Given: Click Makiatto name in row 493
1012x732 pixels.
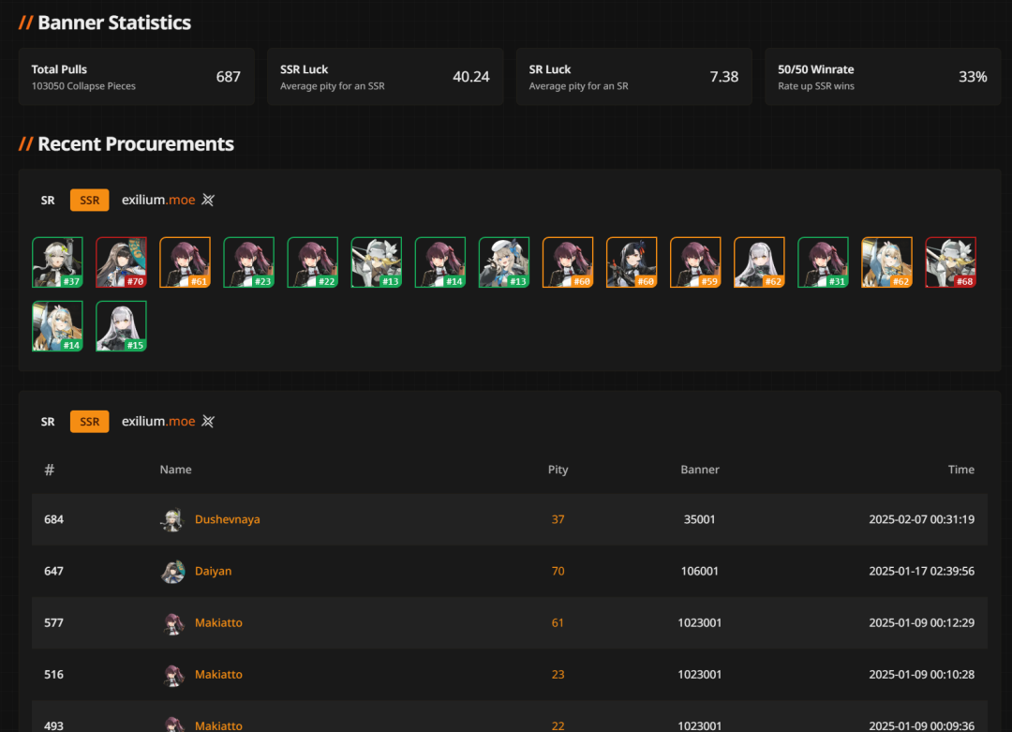Looking at the screenshot, I should (x=218, y=725).
